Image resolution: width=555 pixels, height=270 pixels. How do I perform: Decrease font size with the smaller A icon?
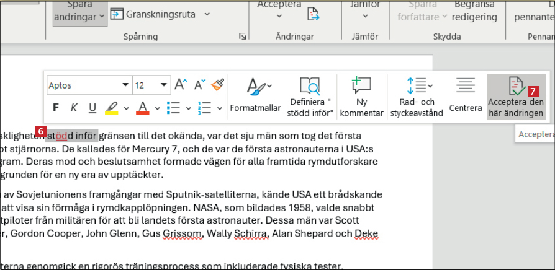coord(200,85)
